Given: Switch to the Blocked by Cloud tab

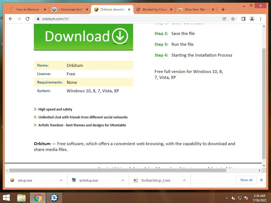Looking at the screenshot, I should (154, 10).
